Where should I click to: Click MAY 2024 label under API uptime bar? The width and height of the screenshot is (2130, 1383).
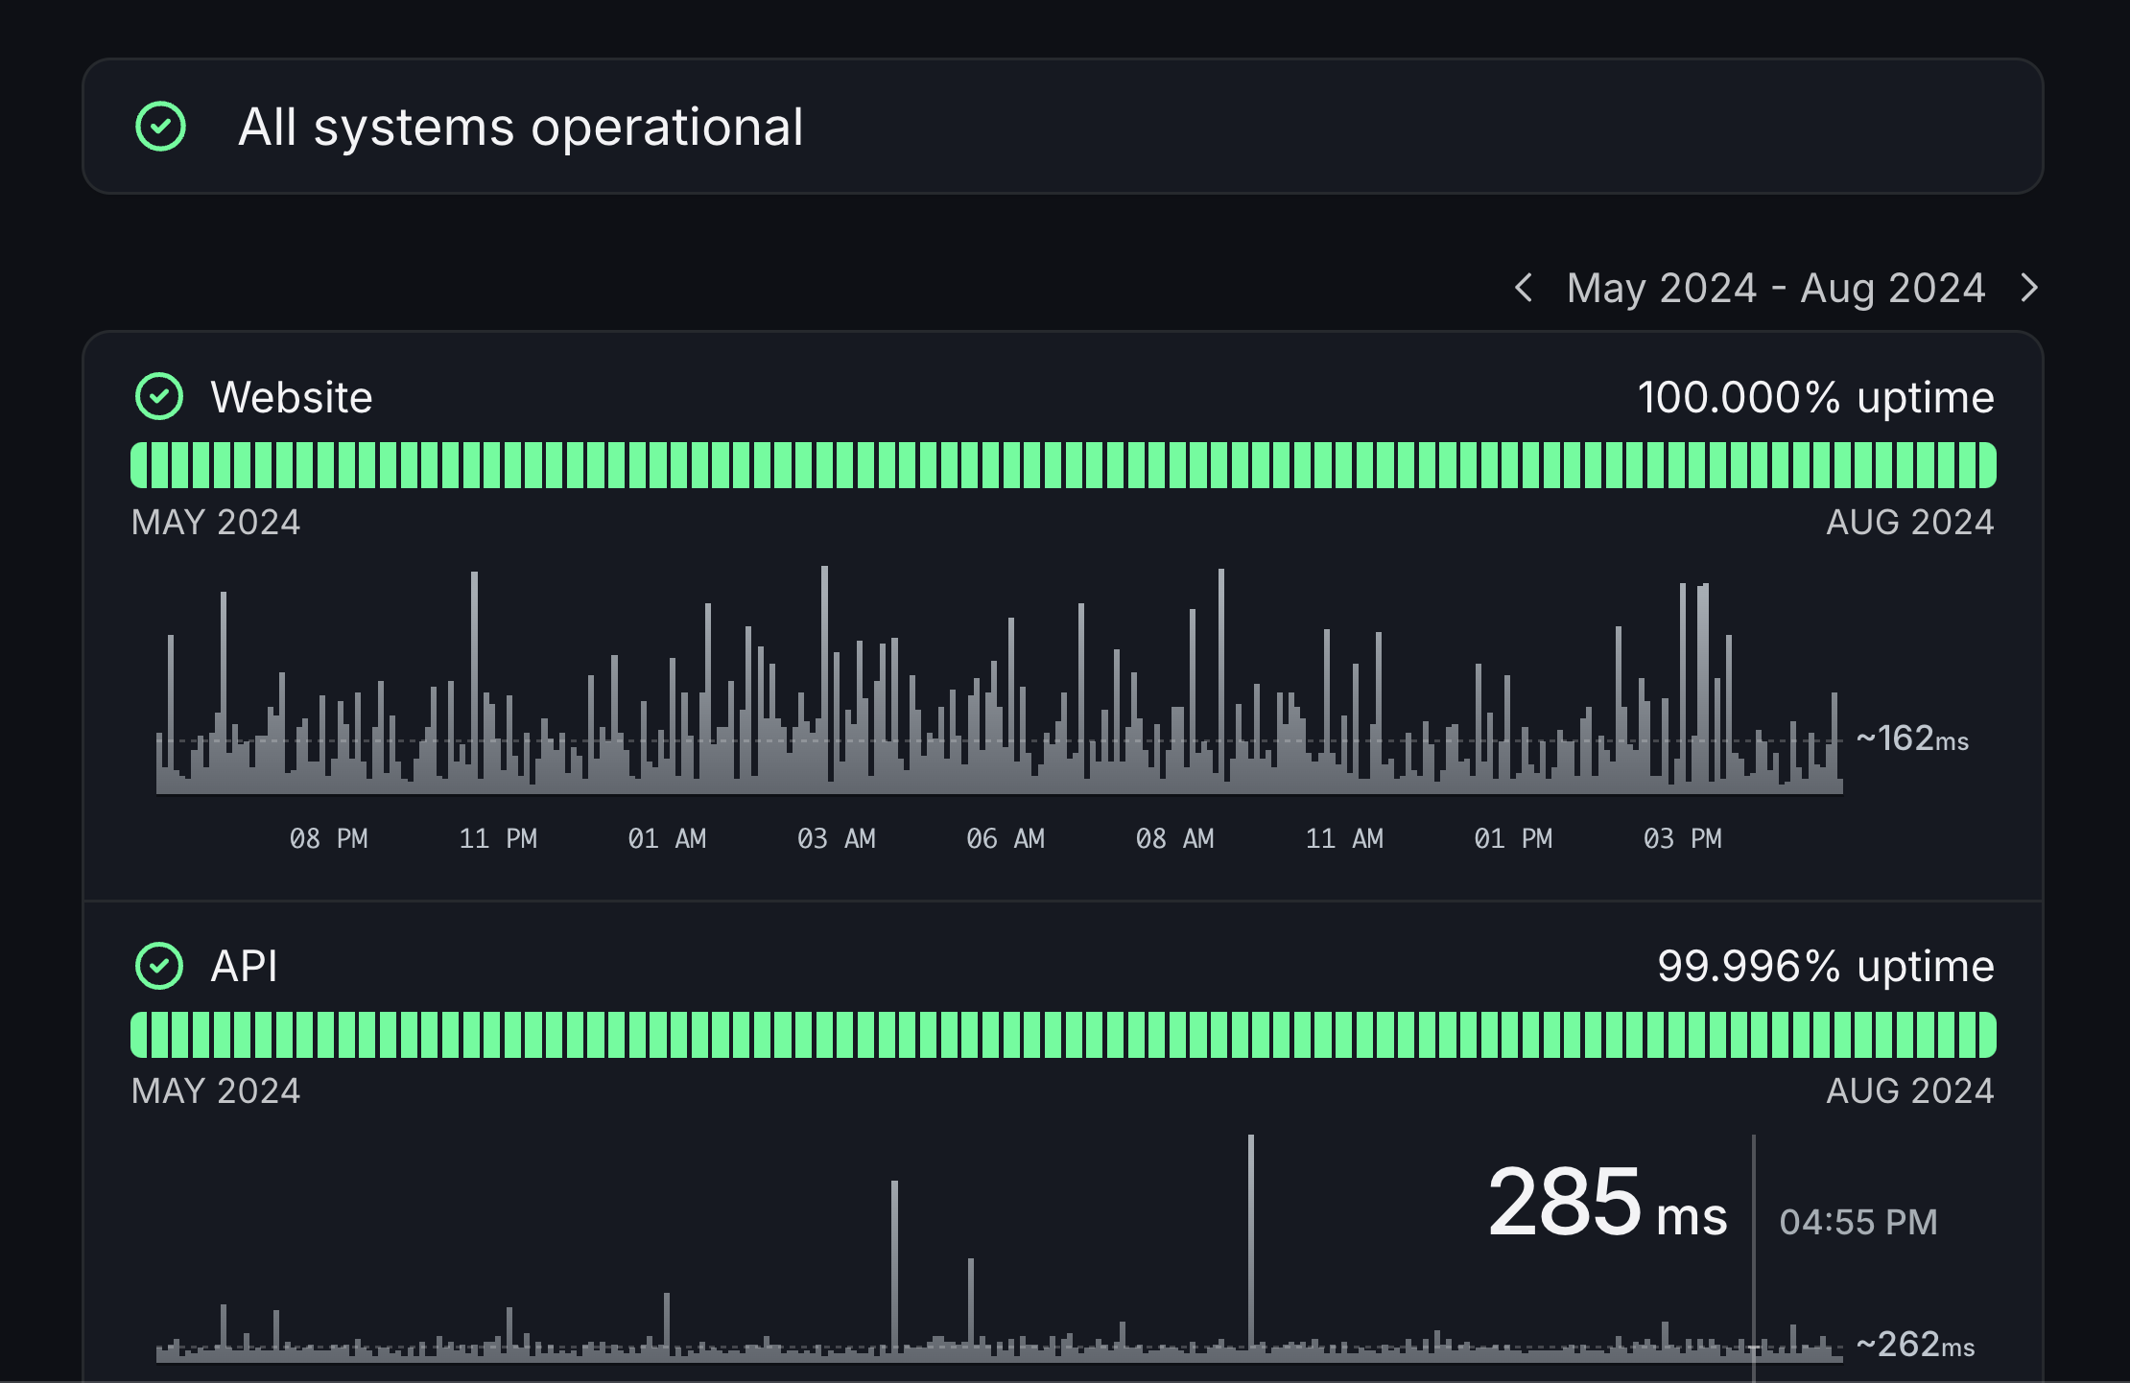tap(216, 1091)
